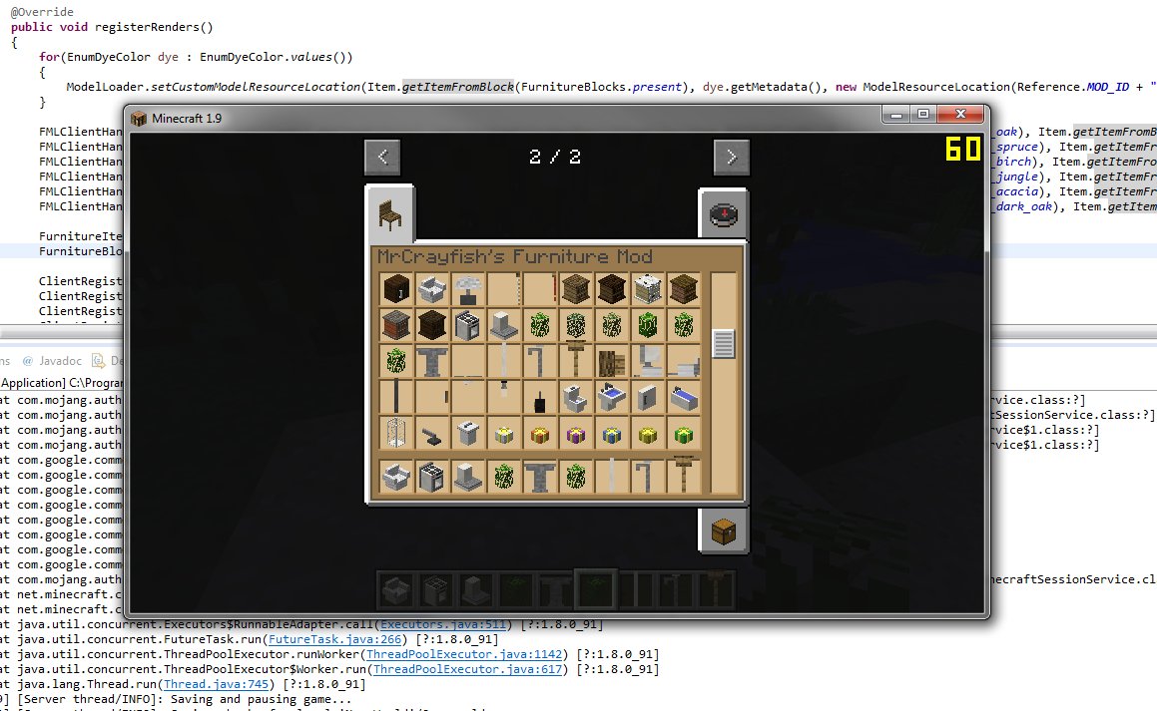The image size is (1157, 711).
Task: Pick the dark shower head item
Action: 431,436
